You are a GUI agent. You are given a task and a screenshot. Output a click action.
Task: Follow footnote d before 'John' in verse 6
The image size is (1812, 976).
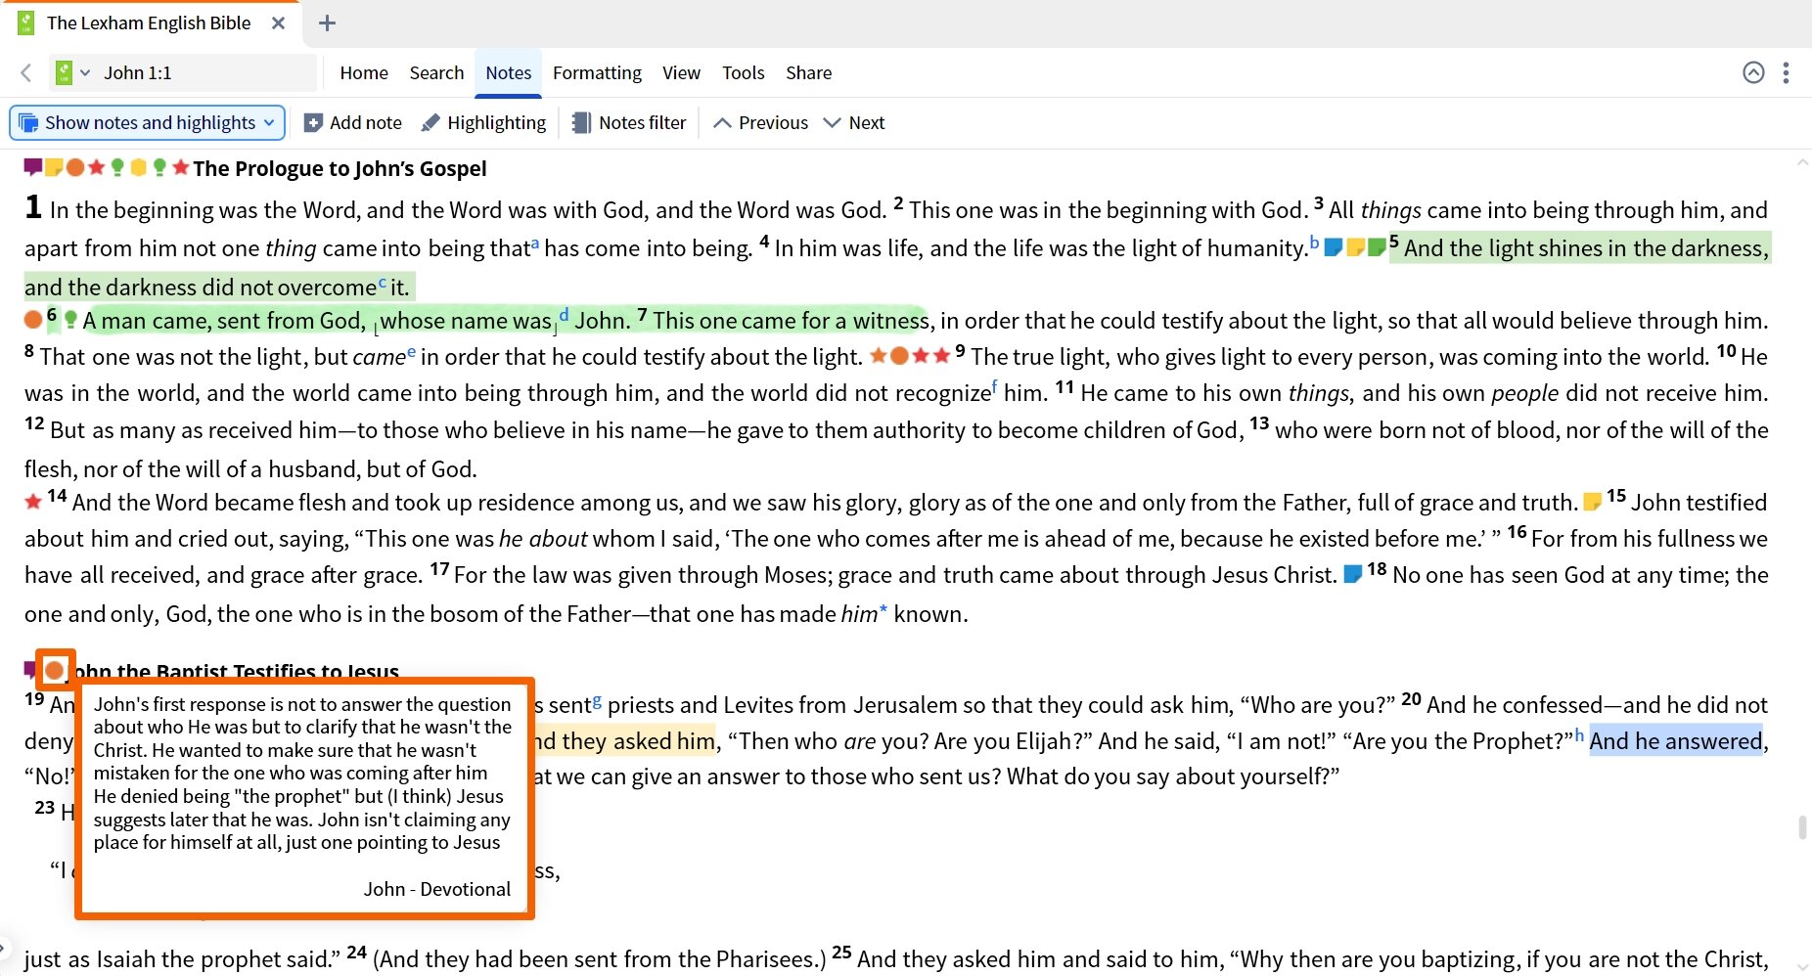click(x=564, y=316)
